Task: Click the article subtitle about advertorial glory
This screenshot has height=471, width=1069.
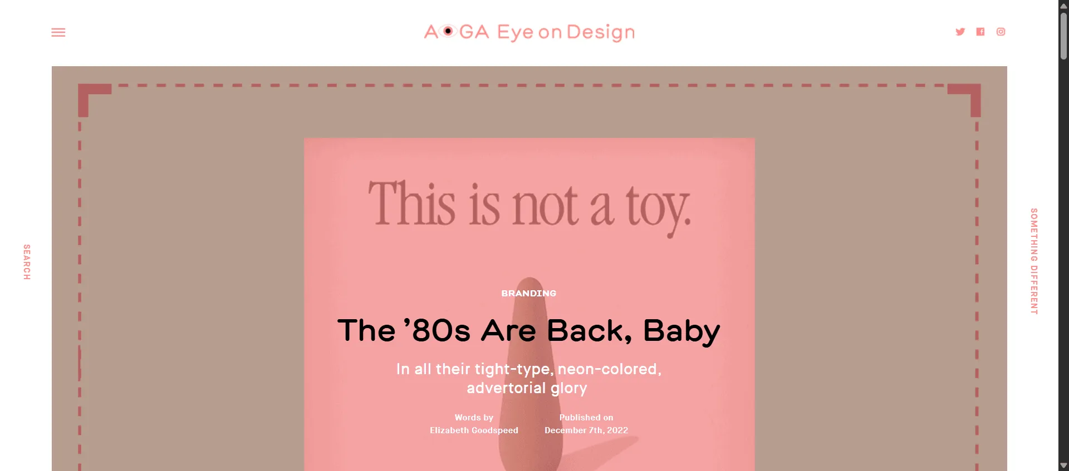Action: [529, 378]
